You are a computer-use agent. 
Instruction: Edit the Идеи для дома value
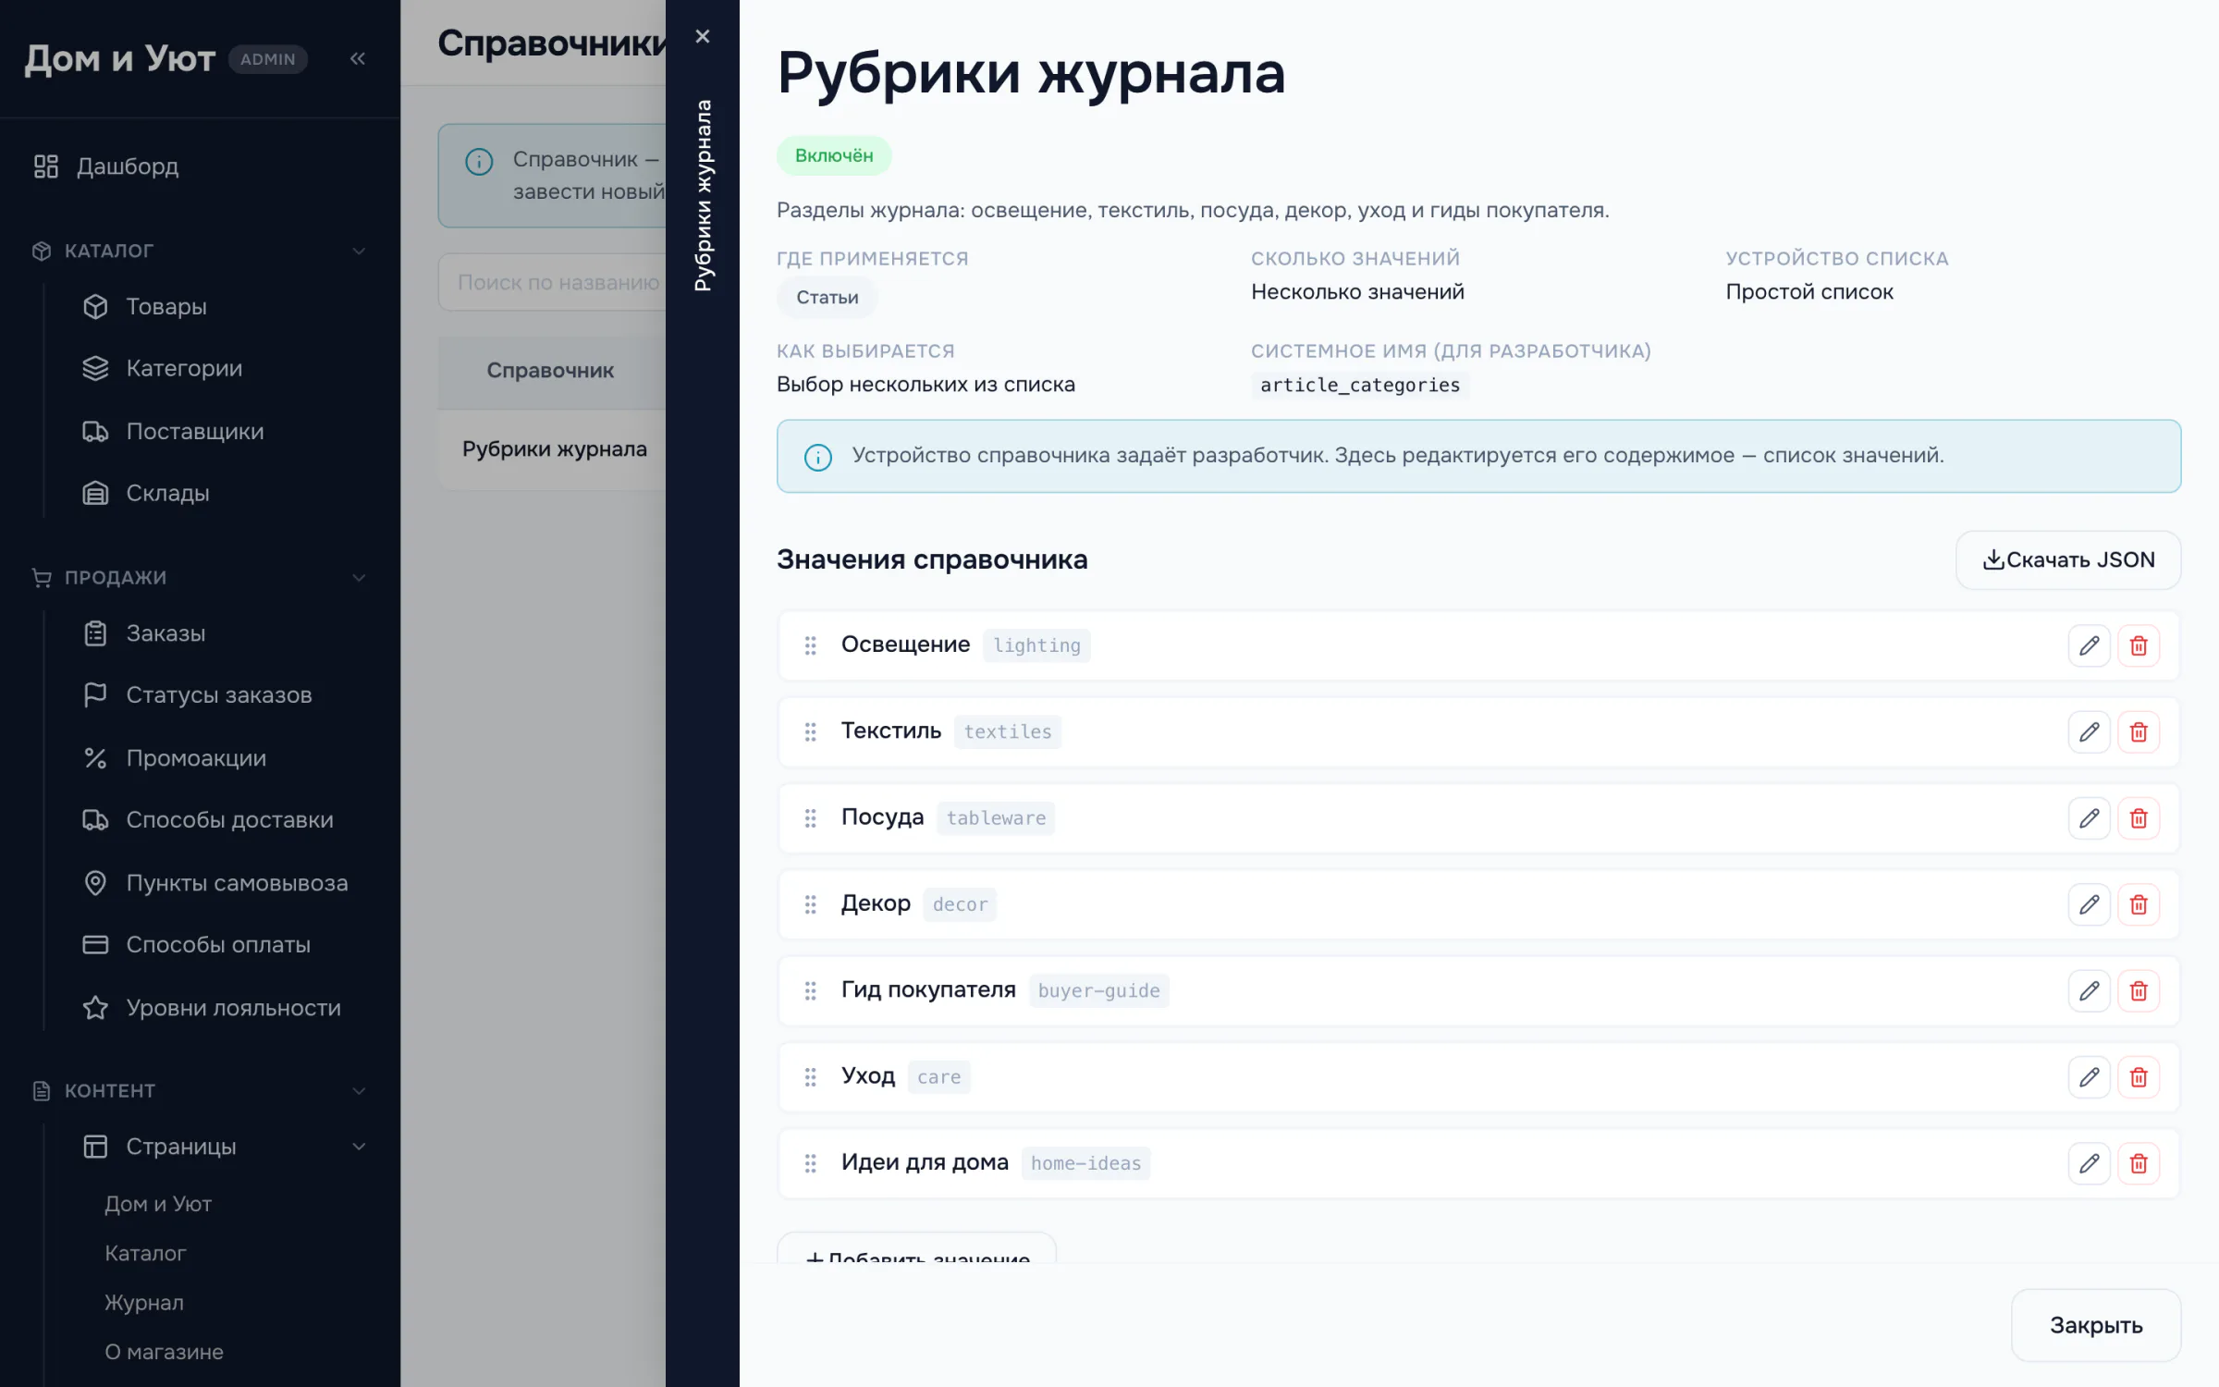coord(2089,1163)
